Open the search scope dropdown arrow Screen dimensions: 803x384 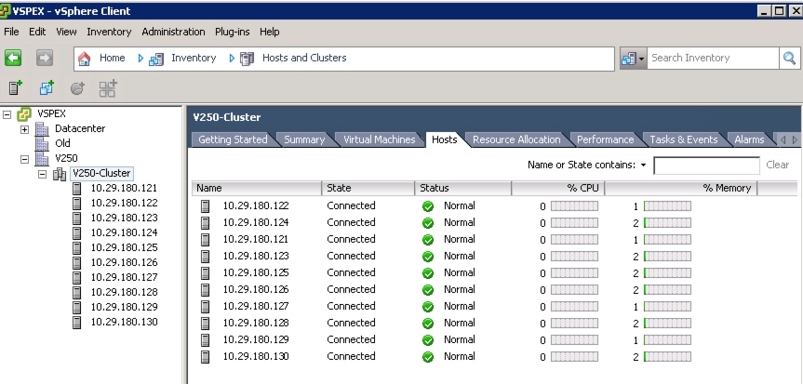pos(641,59)
